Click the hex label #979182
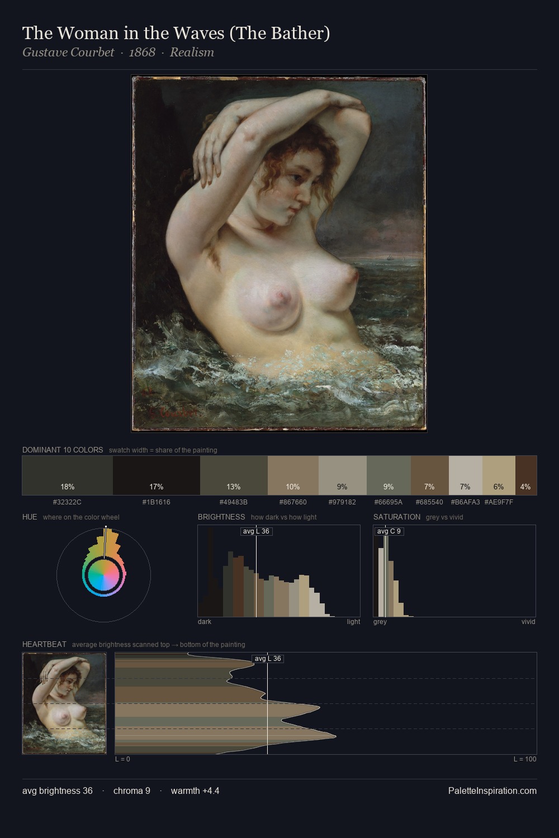The image size is (559, 838). (x=342, y=502)
